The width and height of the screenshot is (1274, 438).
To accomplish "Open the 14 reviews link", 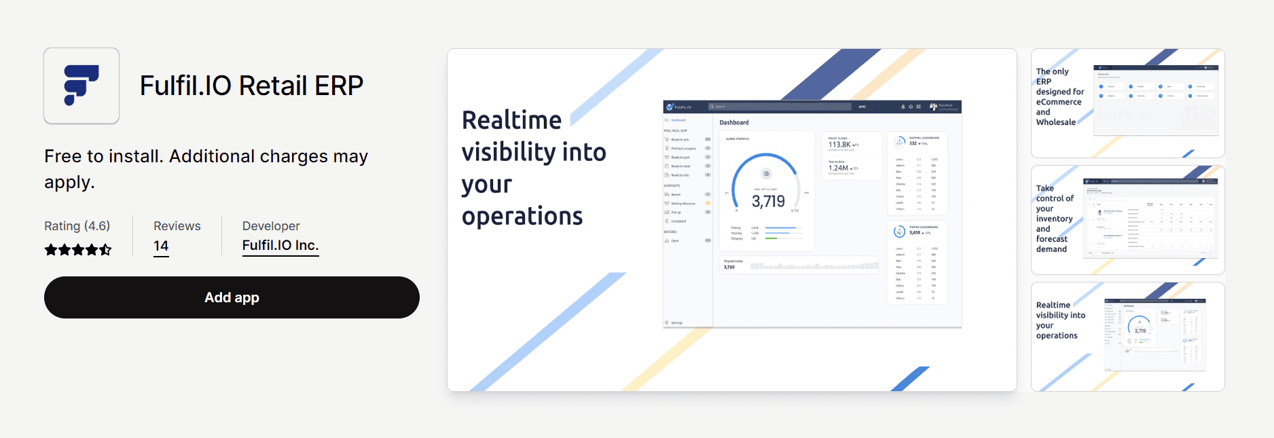I will coord(161,246).
